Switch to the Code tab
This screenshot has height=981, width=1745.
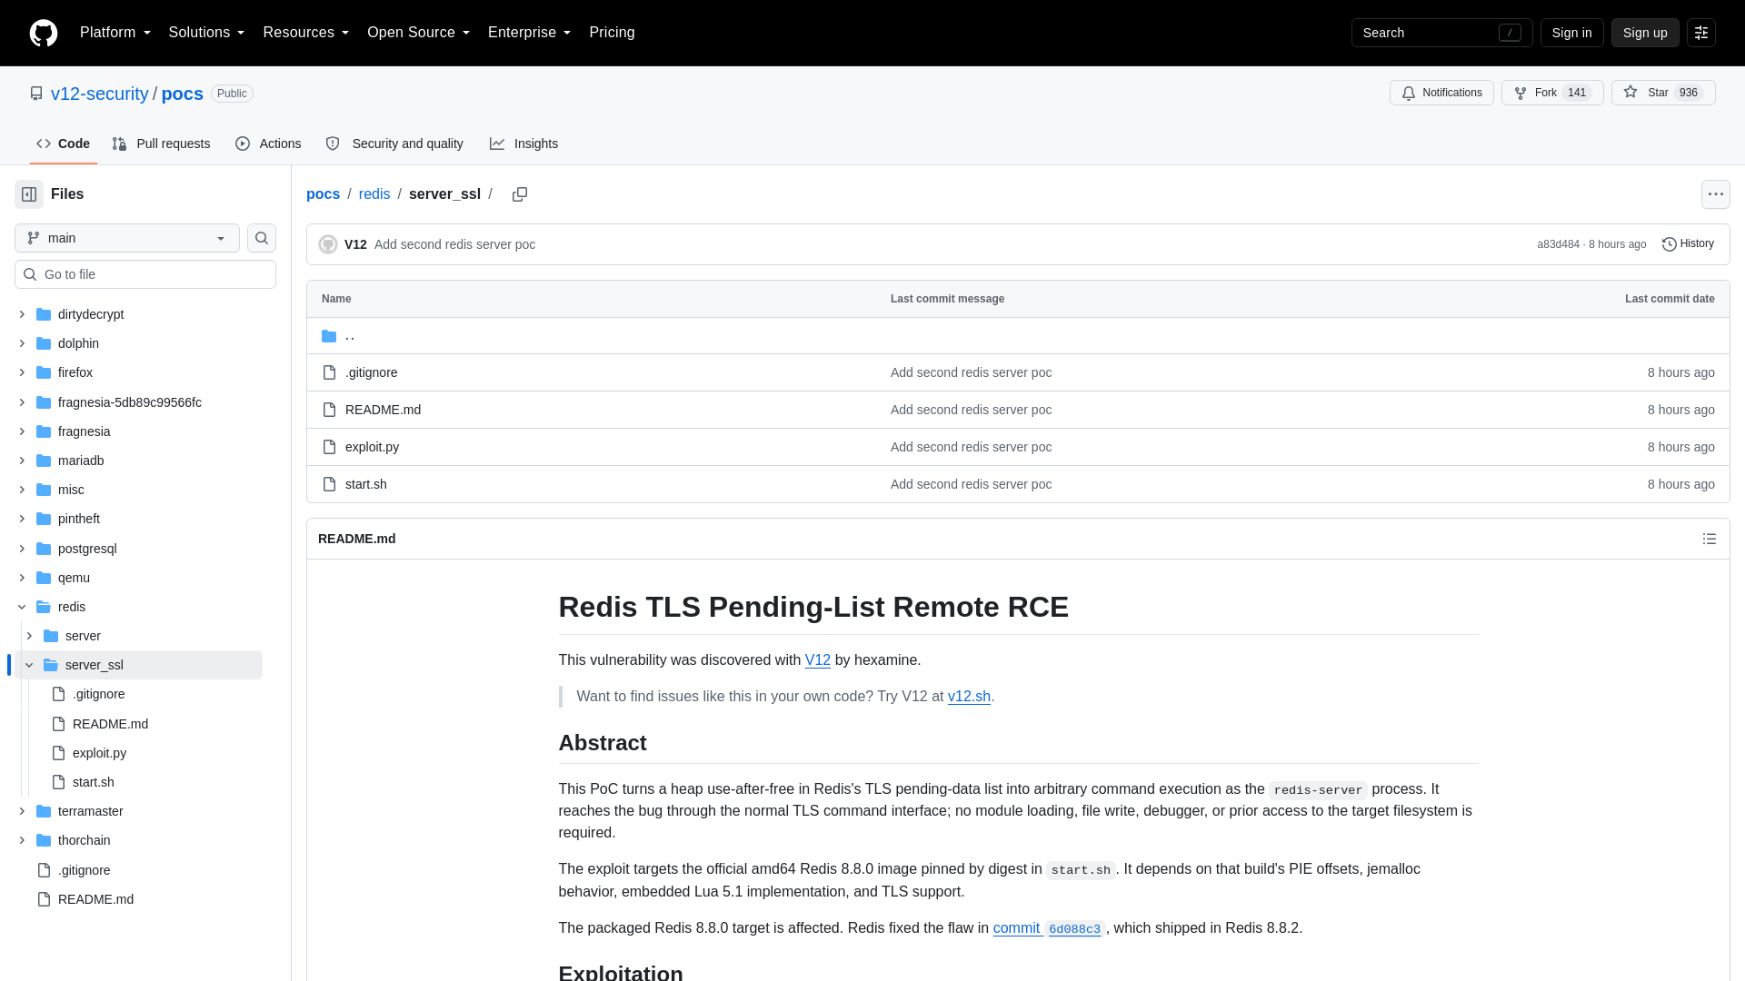click(63, 144)
